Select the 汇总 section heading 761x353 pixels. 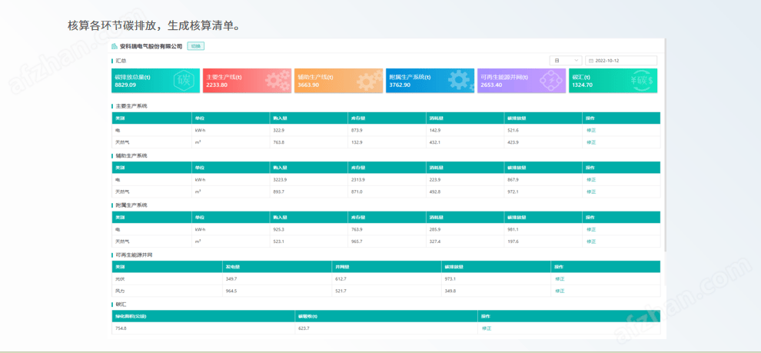[121, 61]
